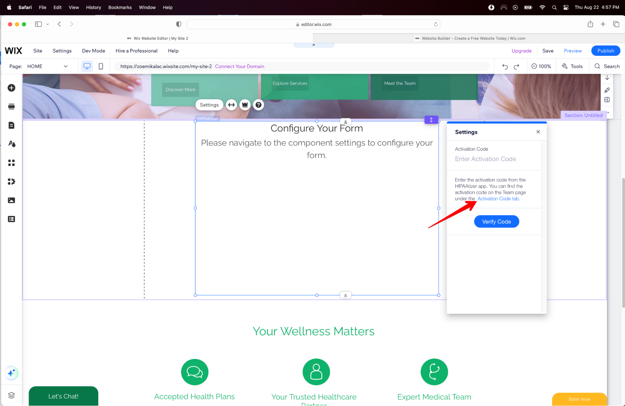Open the Dev Mode menu
Screen dimensions: 625x406
(x=93, y=51)
